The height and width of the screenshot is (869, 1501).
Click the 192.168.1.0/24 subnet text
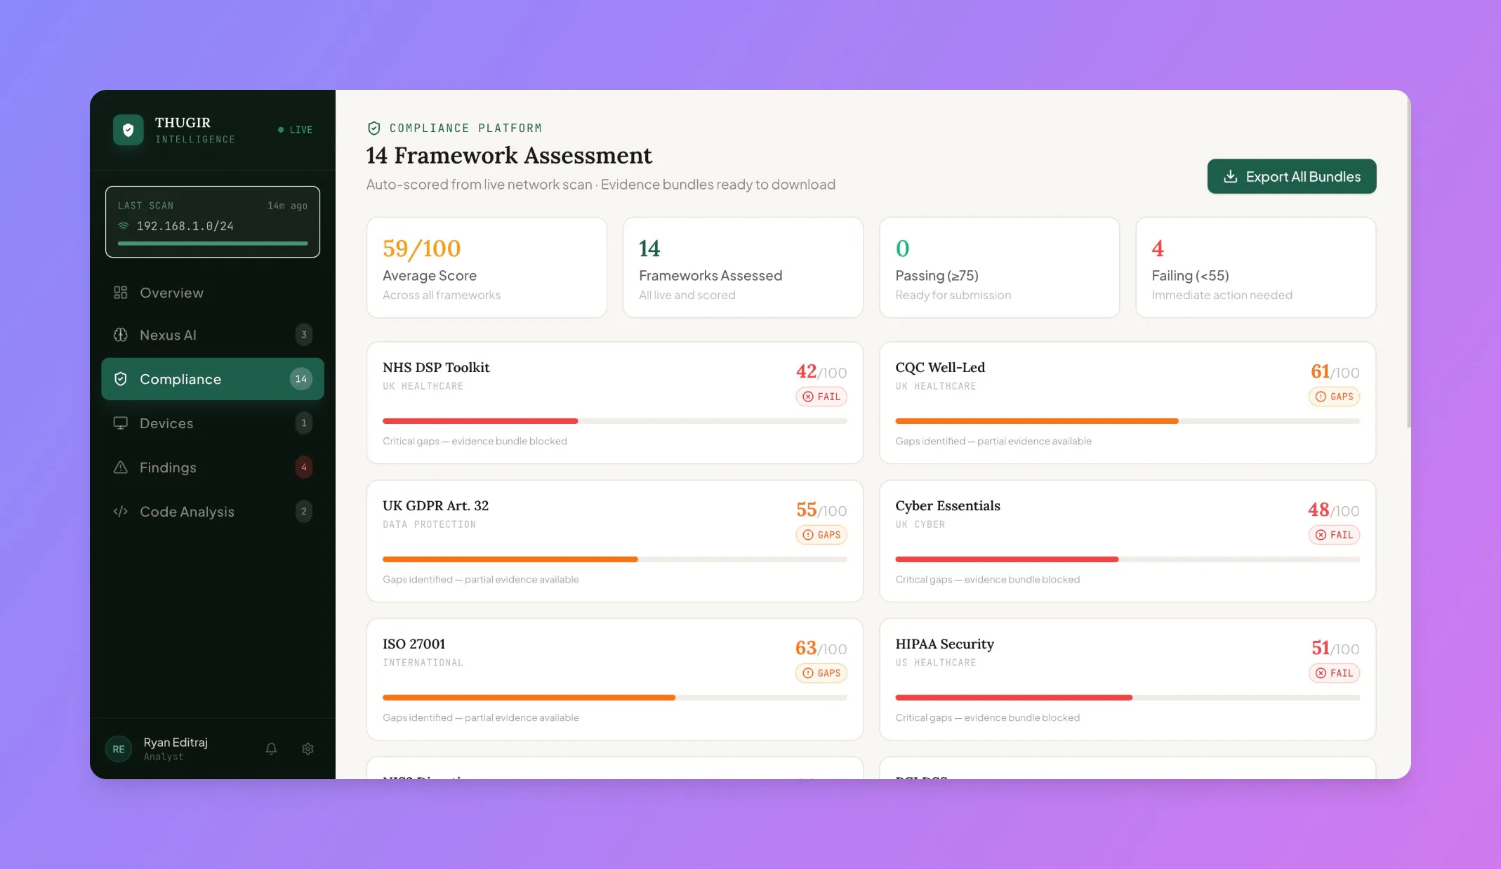[x=185, y=226]
